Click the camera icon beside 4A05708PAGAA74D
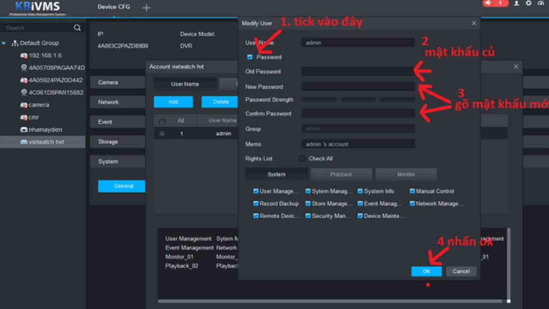This screenshot has width=549, height=309. (x=24, y=68)
